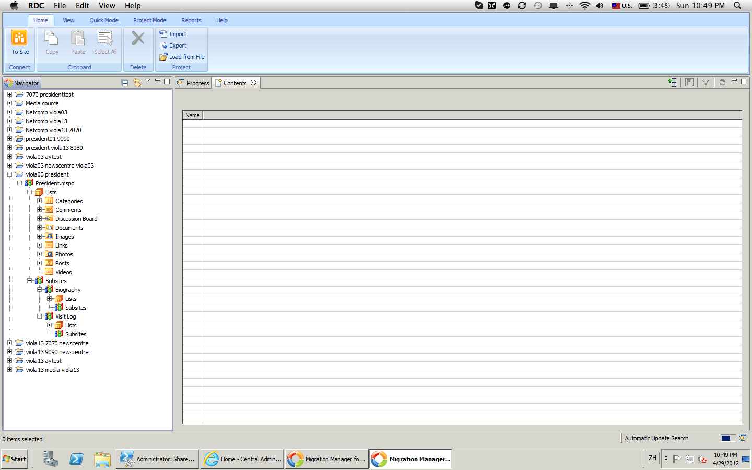
Task: Select president01 9090 in Navigator
Action: pyautogui.click(x=48, y=139)
